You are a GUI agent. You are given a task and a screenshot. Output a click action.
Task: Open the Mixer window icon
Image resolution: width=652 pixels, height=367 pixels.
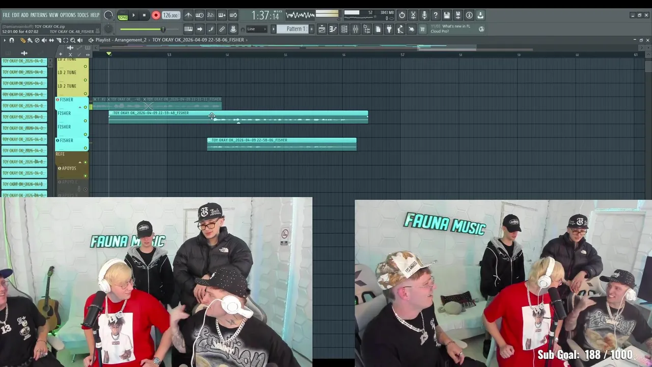356,29
